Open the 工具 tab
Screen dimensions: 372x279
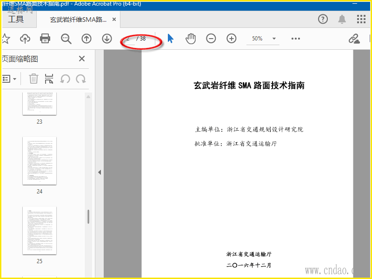pos(16,19)
